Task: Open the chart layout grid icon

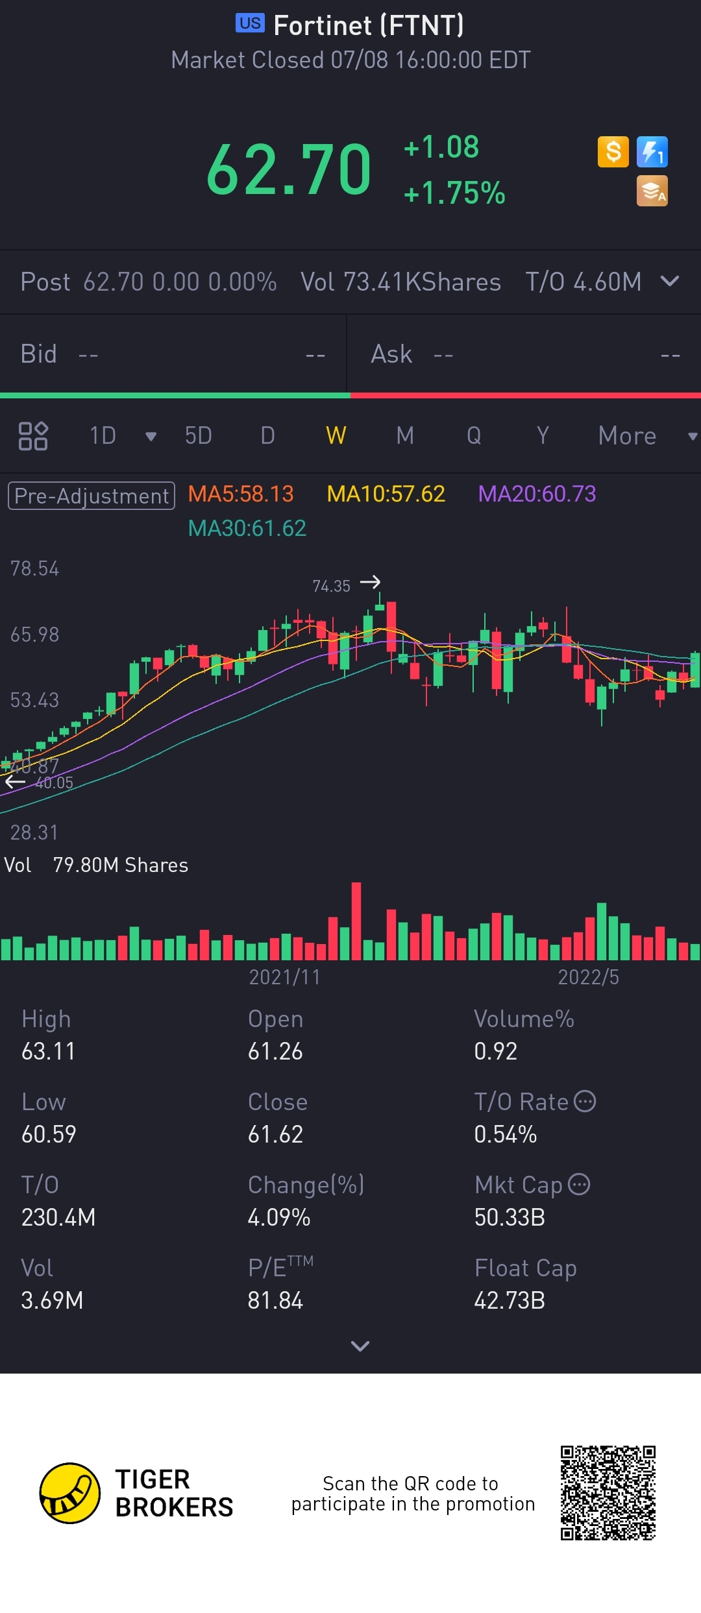Action: tap(33, 436)
